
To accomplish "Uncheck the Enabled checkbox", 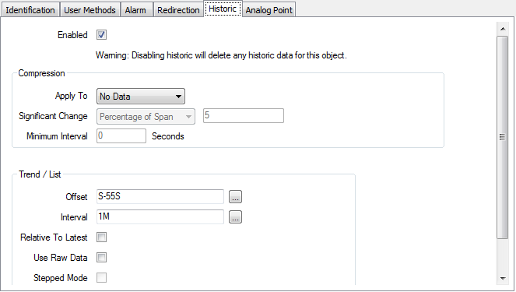I will click(101, 34).
